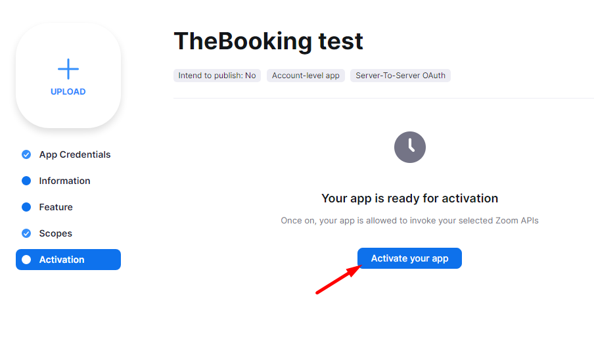Go to the Information step
This screenshot has width=594, height=345.
pyautogui.click(x=64, y=181)
